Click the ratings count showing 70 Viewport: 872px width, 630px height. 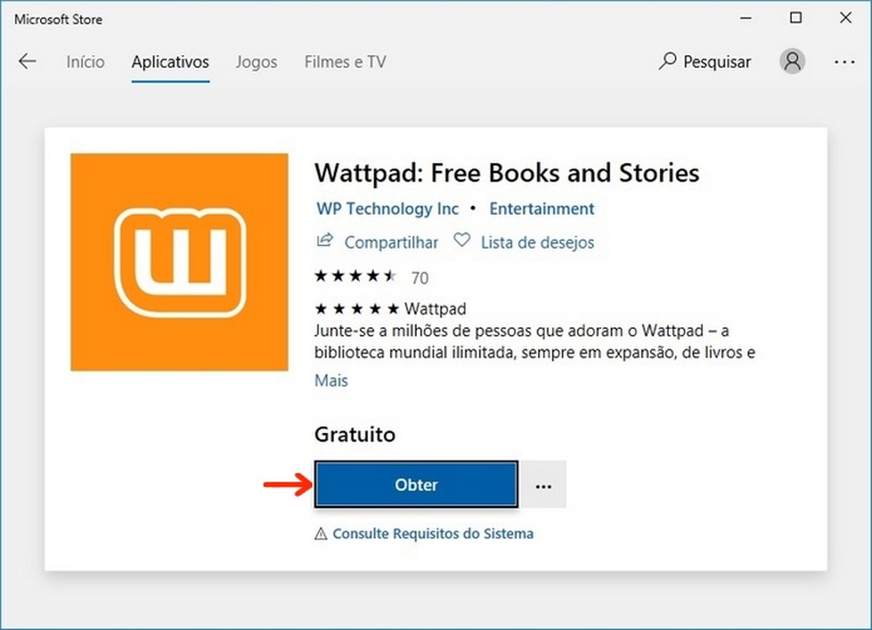[419, 277]
